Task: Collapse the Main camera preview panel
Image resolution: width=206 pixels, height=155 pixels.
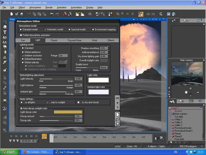Action: coord(204,60)
